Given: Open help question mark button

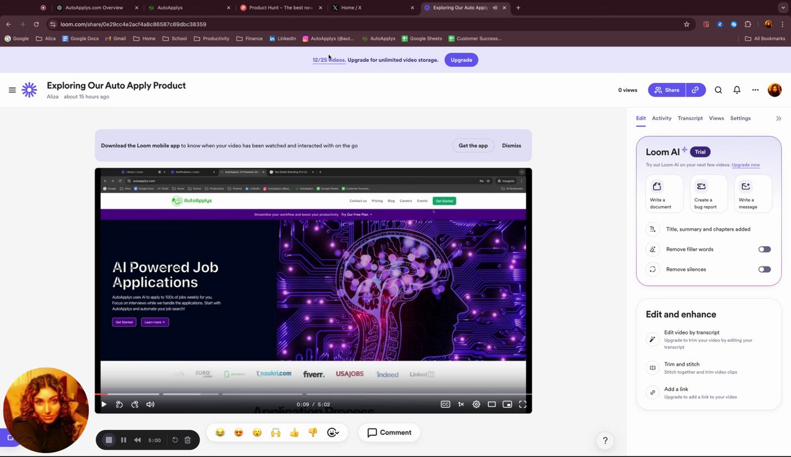Looking at the screenshot, I should (605, 441).
